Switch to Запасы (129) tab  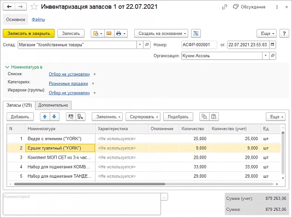[19, 105]
